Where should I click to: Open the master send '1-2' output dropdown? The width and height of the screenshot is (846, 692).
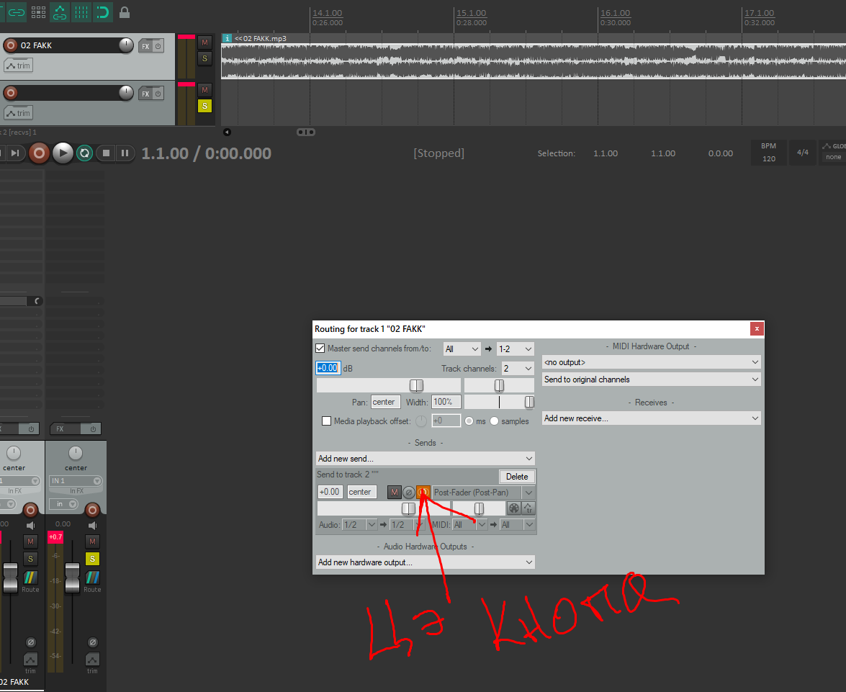pyautogui.click(x=516, y=349)
